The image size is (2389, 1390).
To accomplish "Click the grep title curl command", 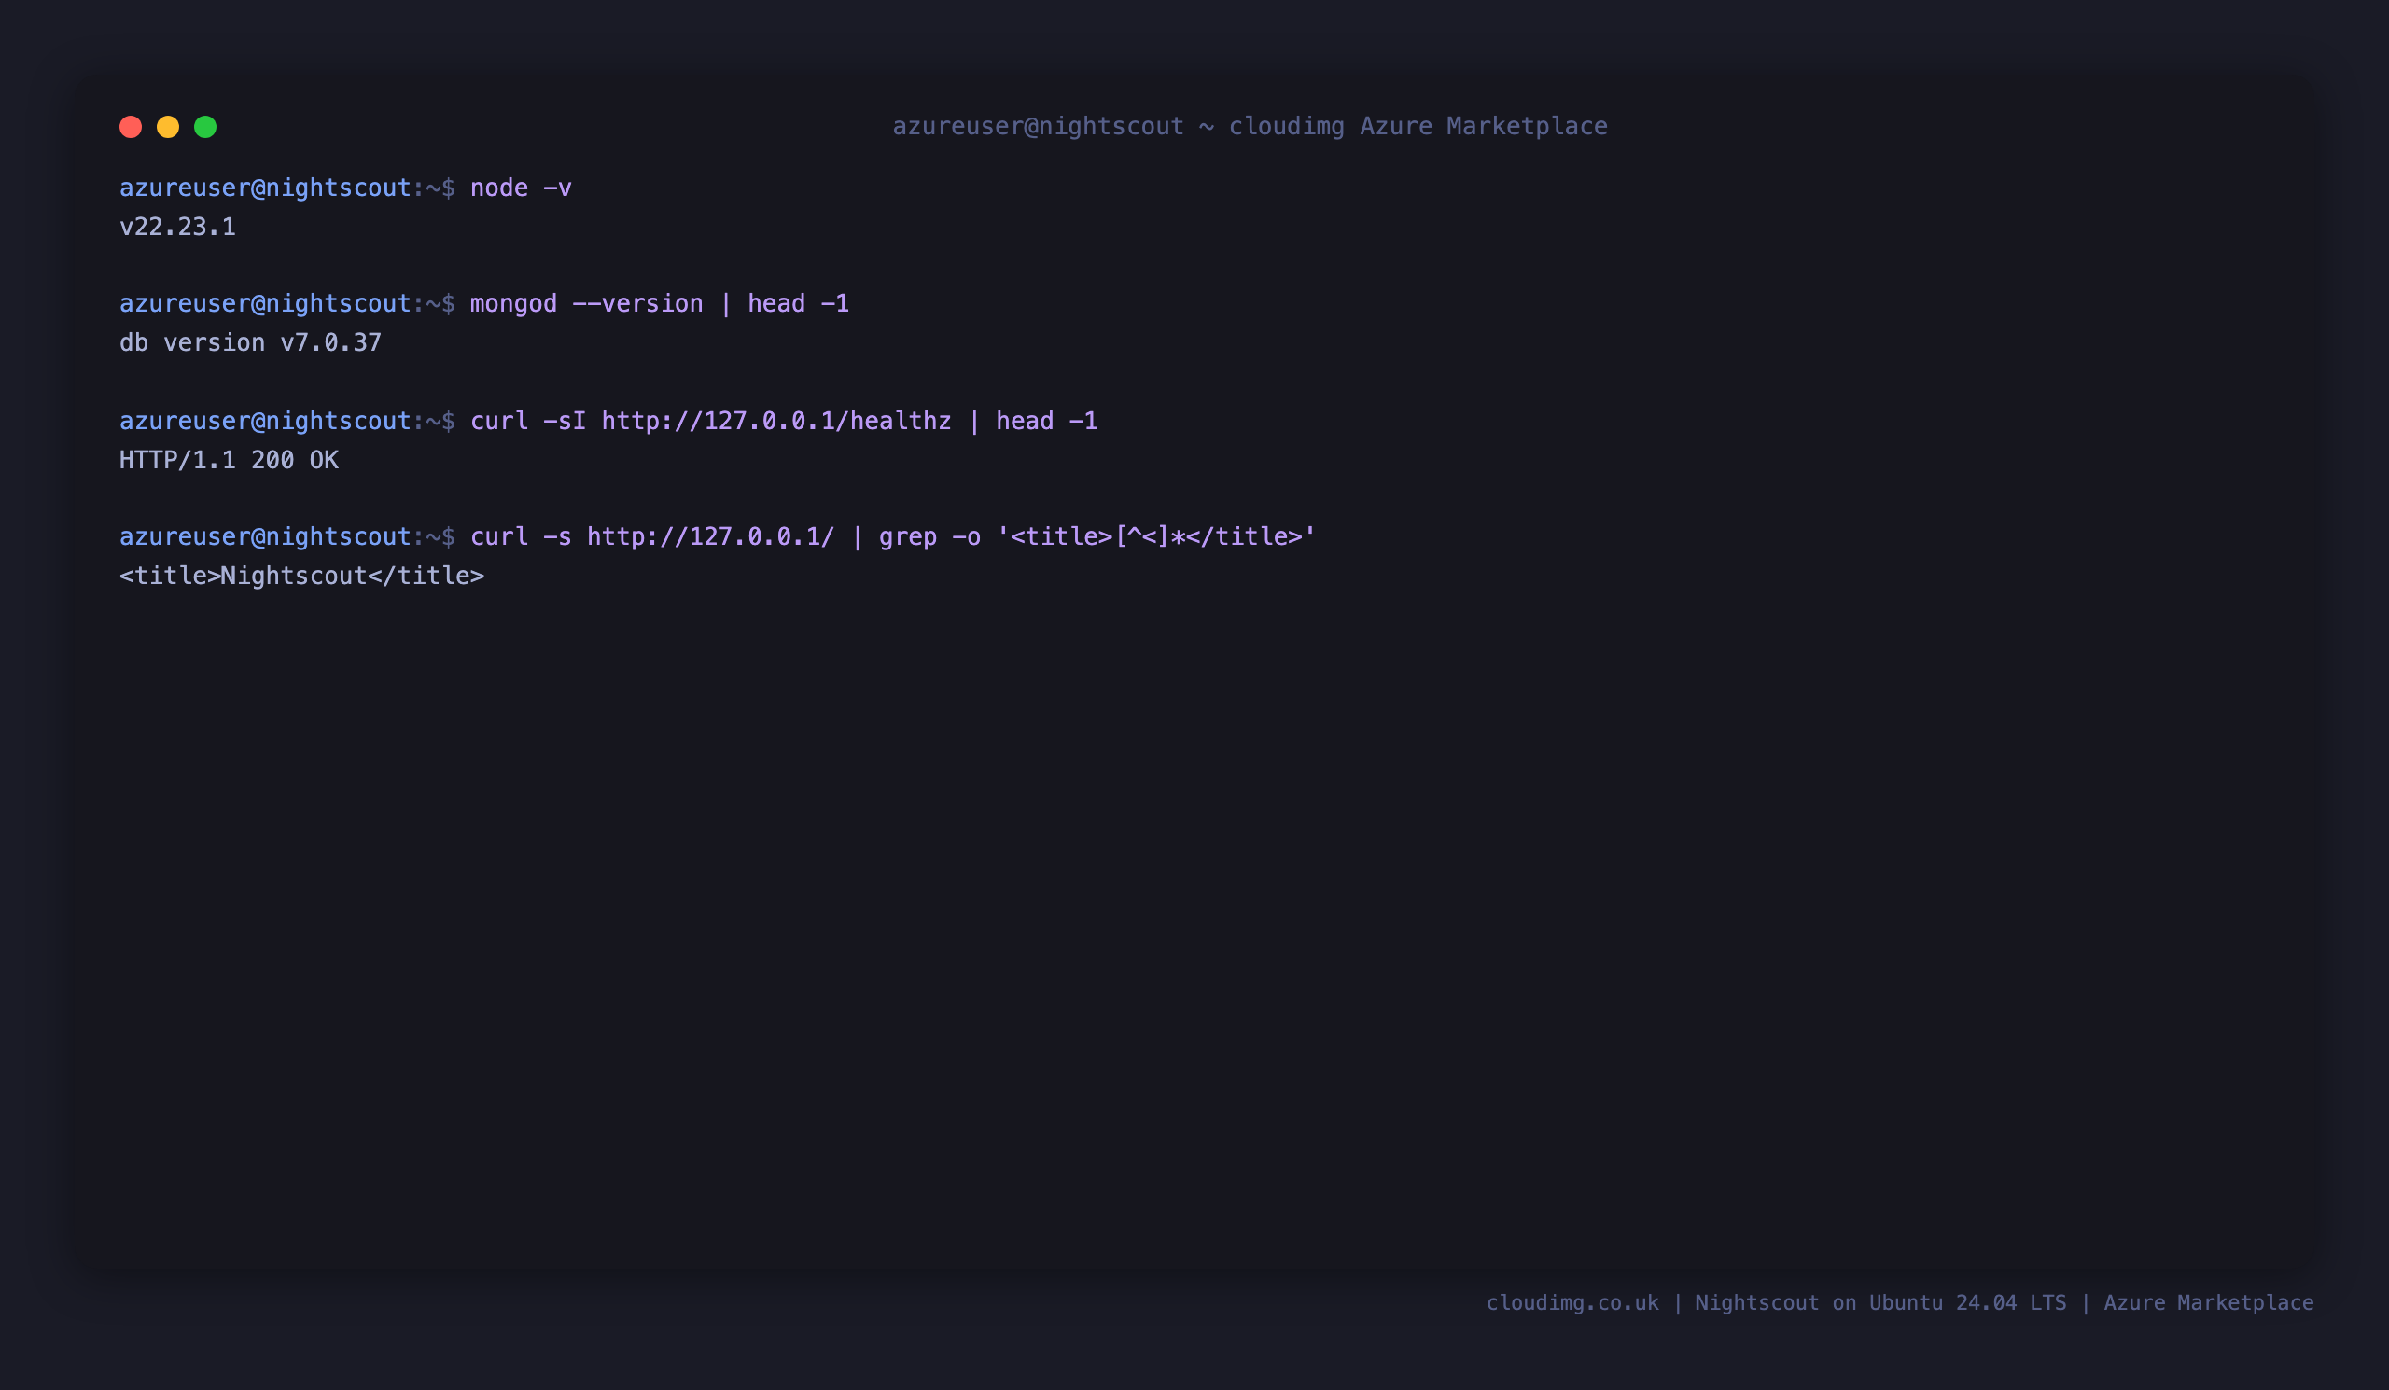I will pyautogui.click(x=893, y=536).
